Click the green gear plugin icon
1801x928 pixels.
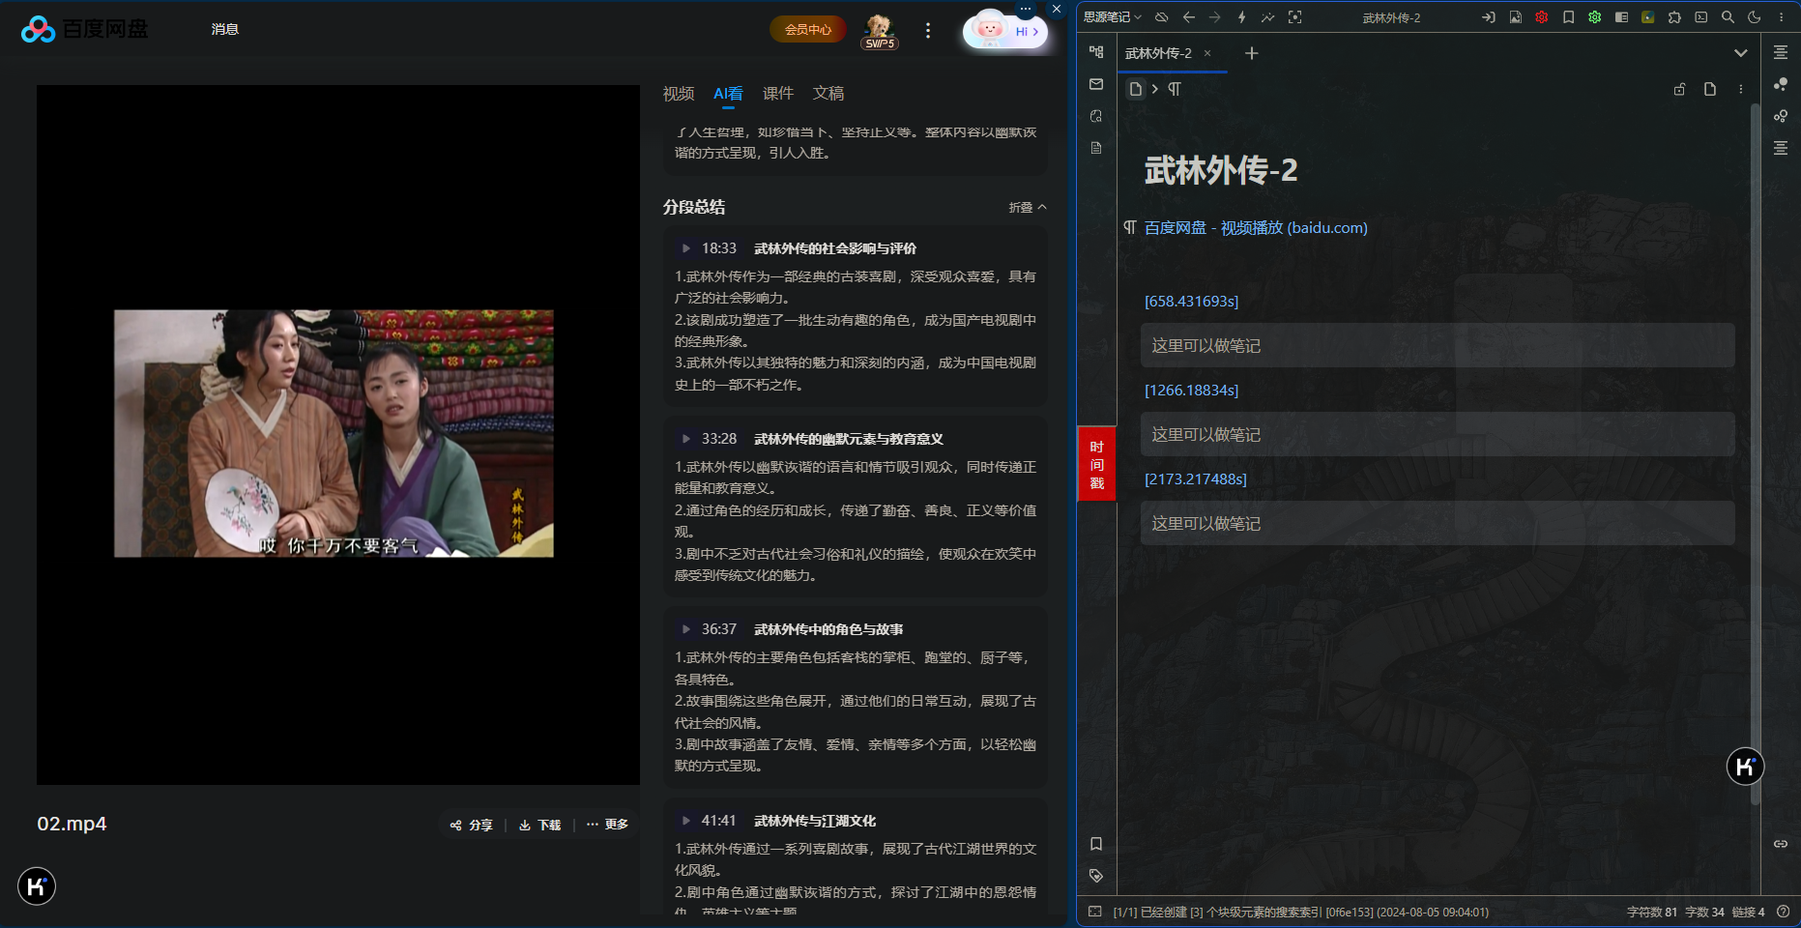(x=1595, y=17)
